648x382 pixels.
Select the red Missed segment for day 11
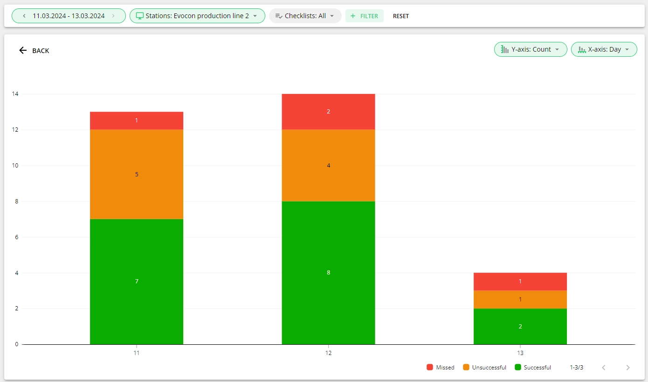pos(137,121)
